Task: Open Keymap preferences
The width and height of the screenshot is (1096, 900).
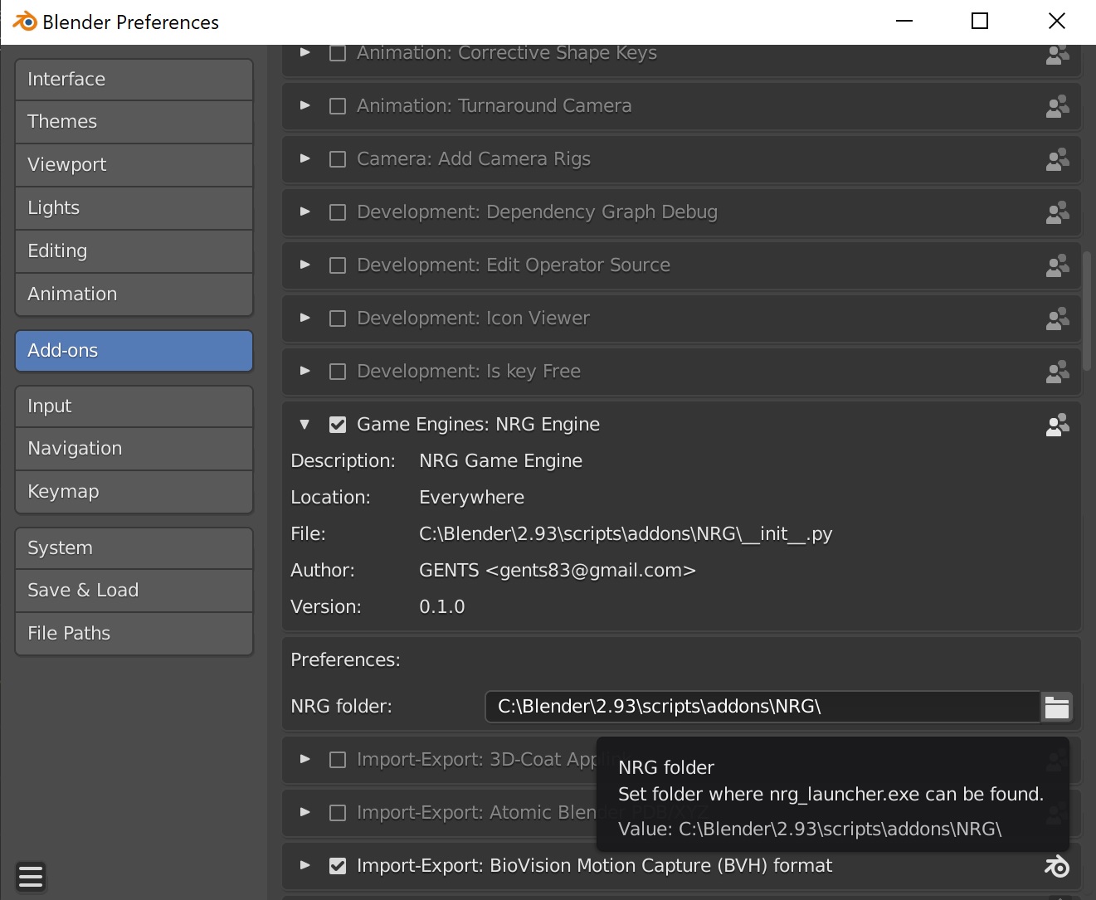Action: pos(134,492)
